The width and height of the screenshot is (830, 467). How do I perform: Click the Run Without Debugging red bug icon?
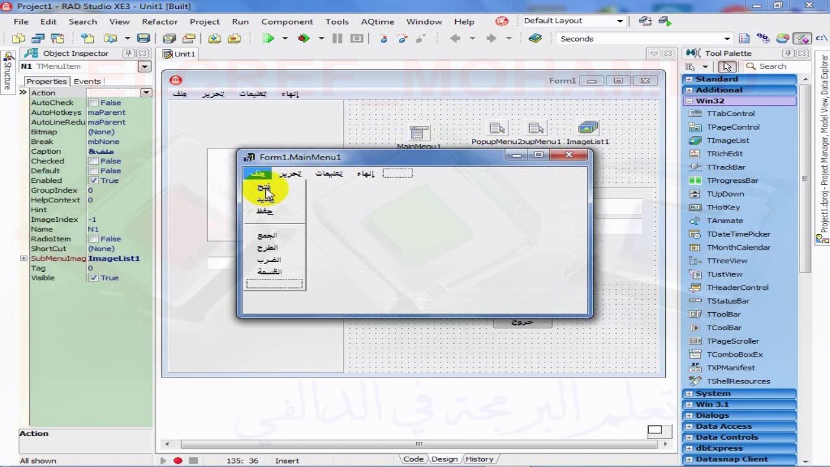click(x=303, y=39)
